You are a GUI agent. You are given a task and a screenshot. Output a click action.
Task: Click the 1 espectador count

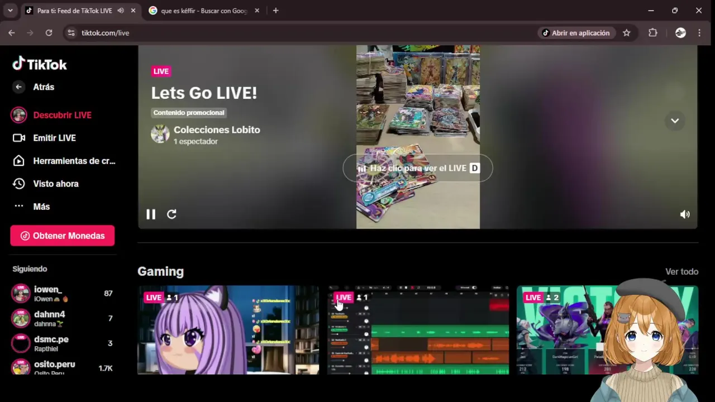point(196,142)
